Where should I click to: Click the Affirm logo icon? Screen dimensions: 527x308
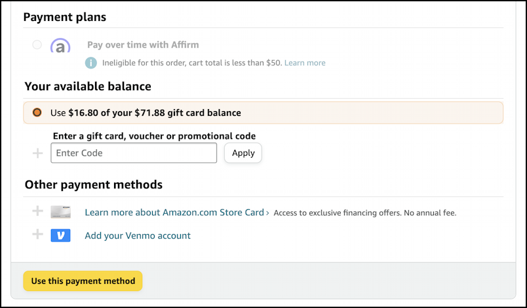click(60, 46)
